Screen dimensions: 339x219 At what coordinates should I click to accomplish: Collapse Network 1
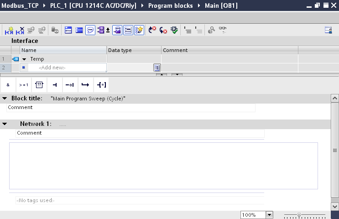coord(5,124)
